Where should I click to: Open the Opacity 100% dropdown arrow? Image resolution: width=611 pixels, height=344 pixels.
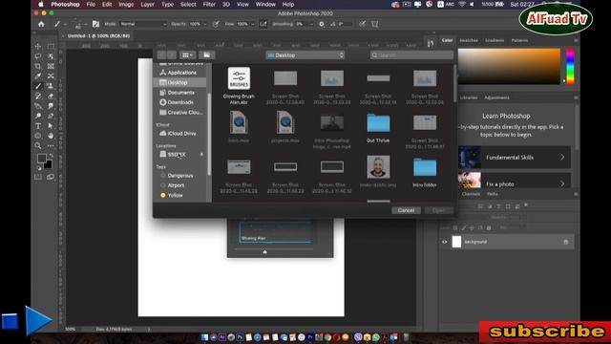click(205, 24)
